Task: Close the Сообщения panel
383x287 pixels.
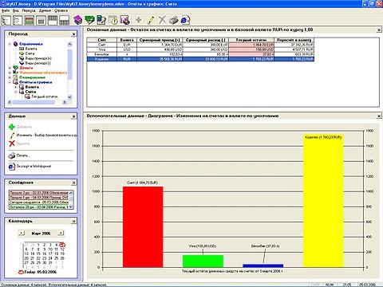Action: [74, 183]
